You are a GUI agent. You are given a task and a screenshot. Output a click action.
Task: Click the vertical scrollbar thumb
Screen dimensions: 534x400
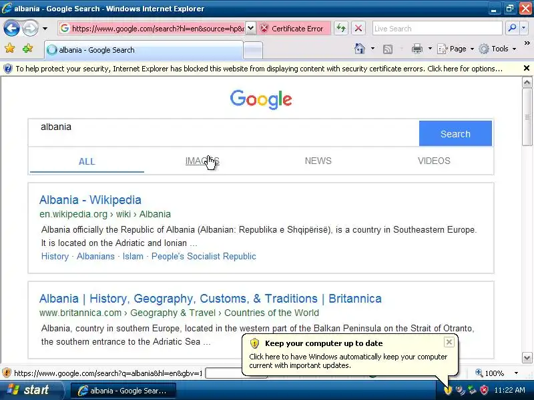[527, 117]
